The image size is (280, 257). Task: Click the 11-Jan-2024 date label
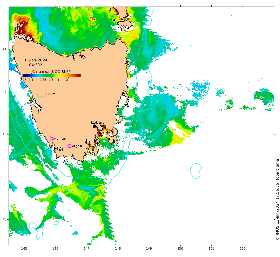(36, 60)
